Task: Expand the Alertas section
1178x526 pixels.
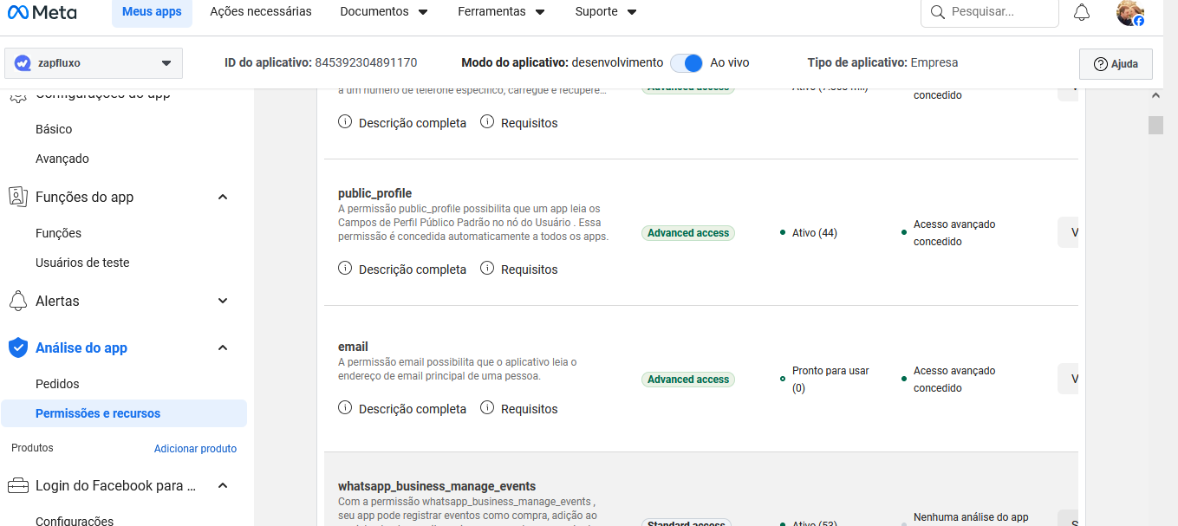Action: coord(223,301)
